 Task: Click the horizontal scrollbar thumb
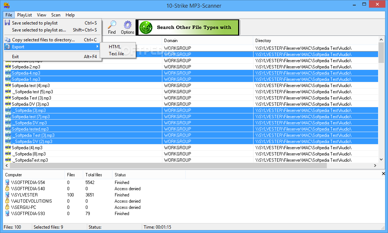[x=168, y=166]
